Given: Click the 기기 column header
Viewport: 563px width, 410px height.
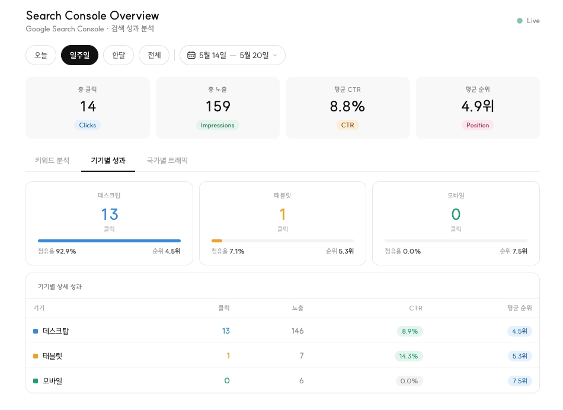Looking at the screenshot, I should click(x=39, y=308).
